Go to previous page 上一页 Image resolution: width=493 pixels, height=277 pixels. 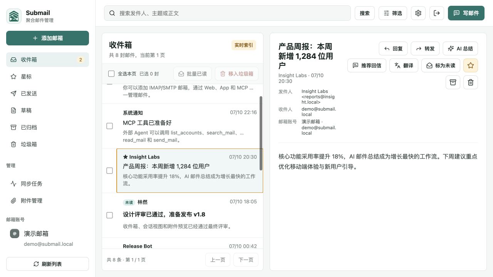(218, 260)
